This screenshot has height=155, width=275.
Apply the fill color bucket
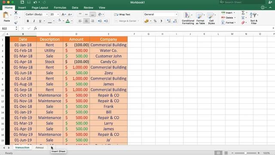tap(59, 21)
